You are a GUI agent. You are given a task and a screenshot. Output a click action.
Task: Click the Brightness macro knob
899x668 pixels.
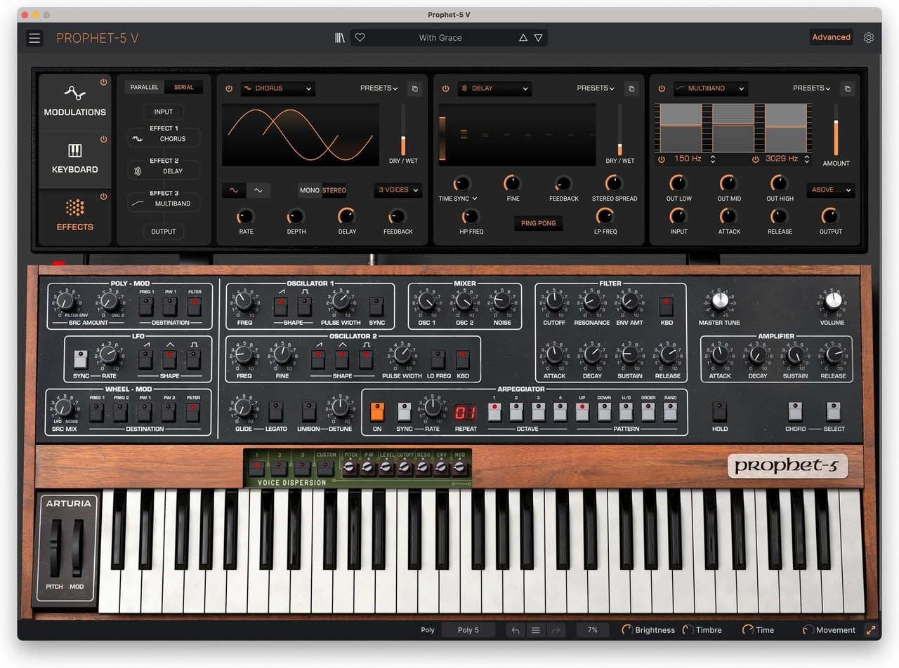(x=627, y=630)
